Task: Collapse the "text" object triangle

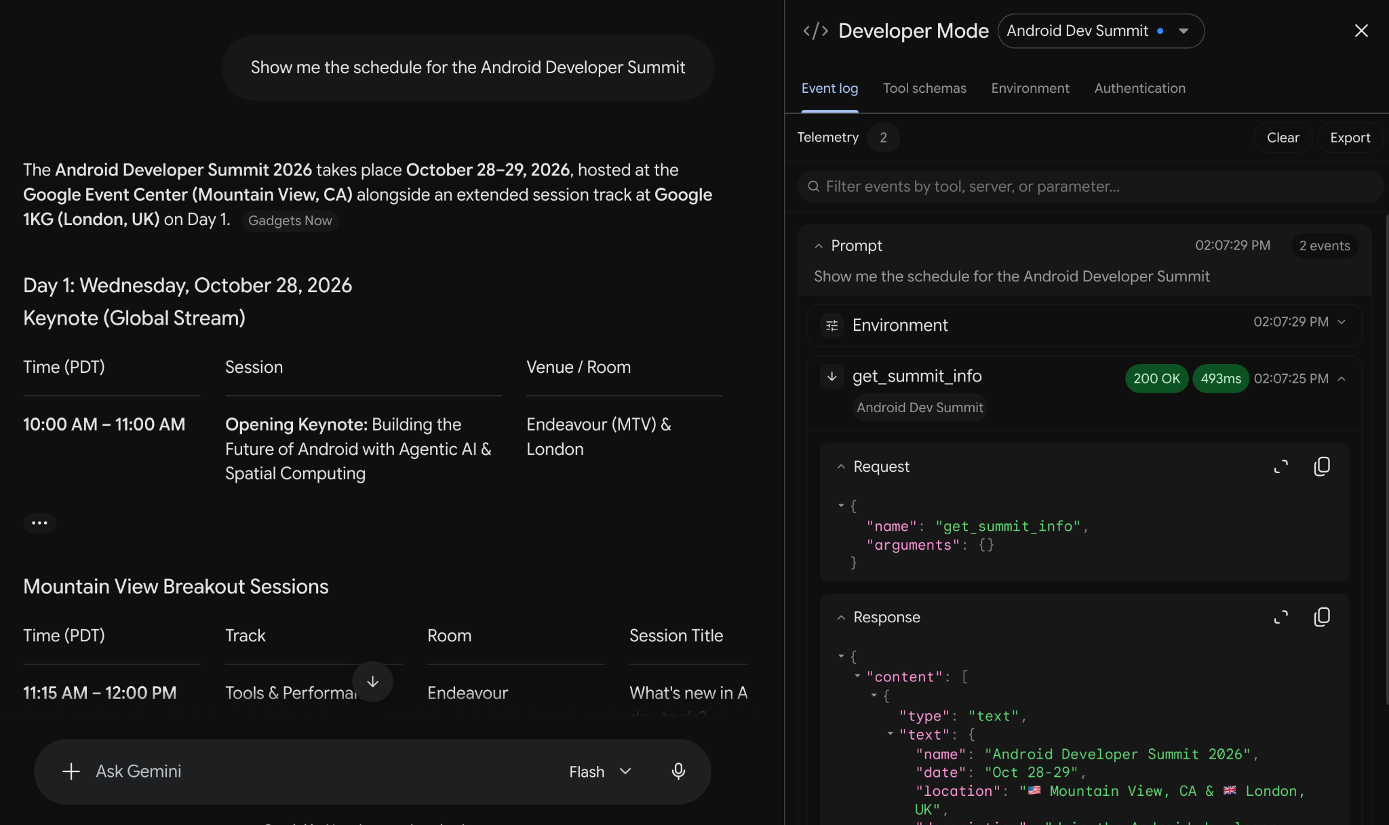Action: point(890,734)
